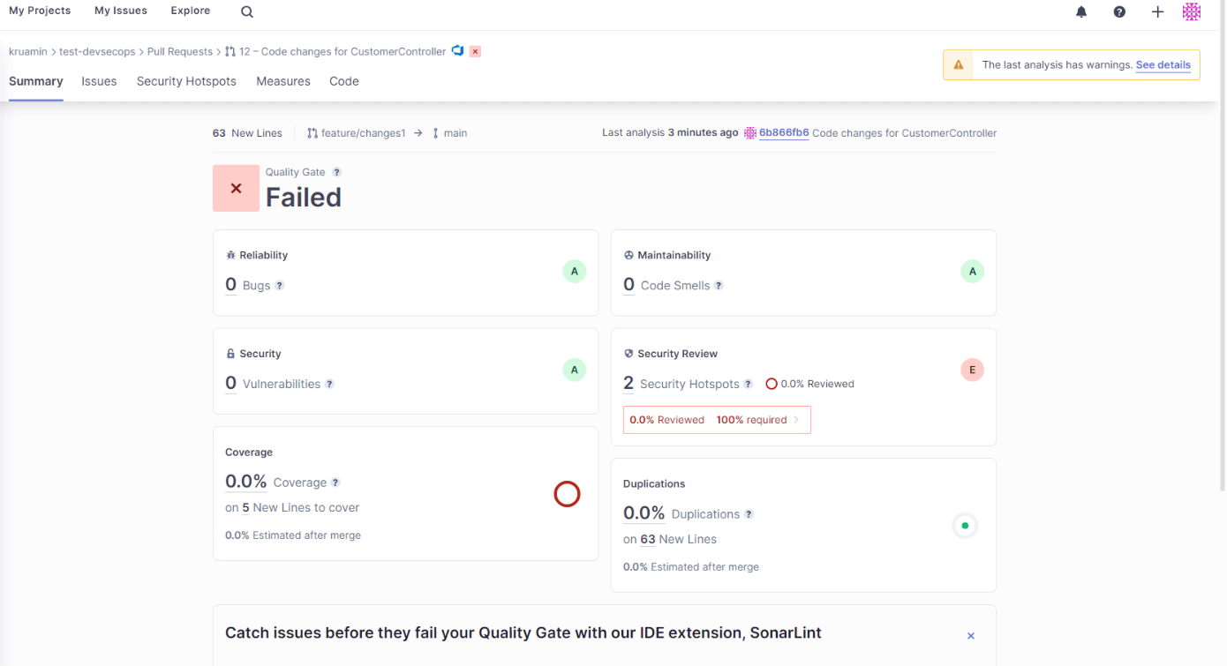The height and width of the screenshot is (666, 1227).
Task: Click the green duplications rating circle
Action: [965, 526]
